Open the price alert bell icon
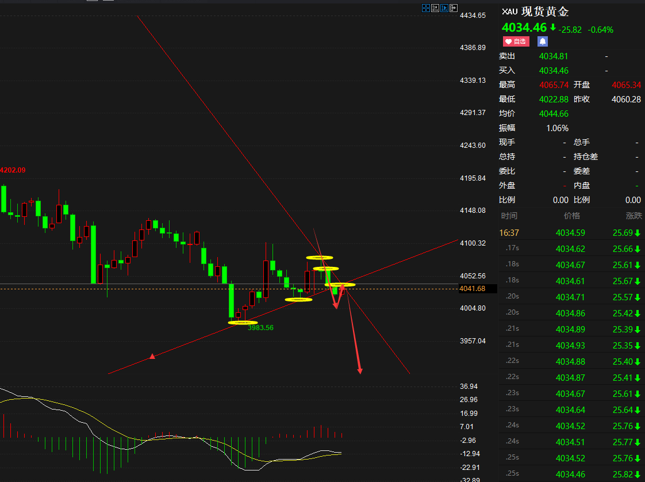The image size is (645, 482). (x=543, y=41)
